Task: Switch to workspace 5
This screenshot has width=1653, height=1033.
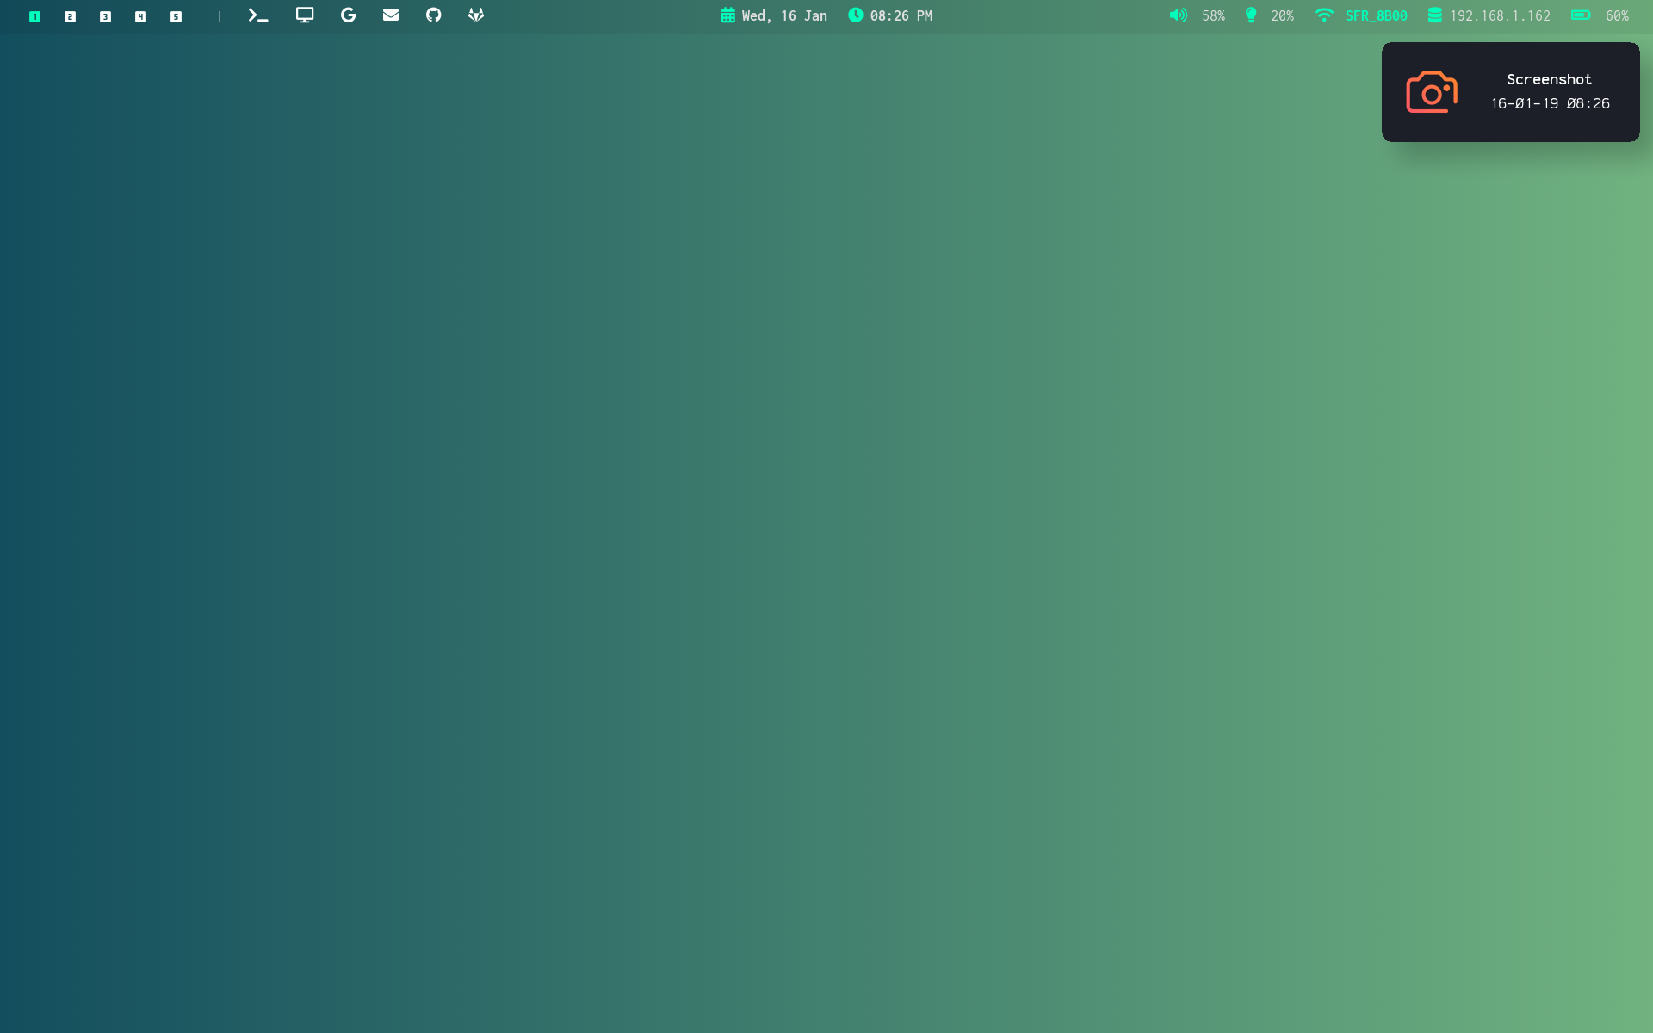Action: (x=176, y=16)
